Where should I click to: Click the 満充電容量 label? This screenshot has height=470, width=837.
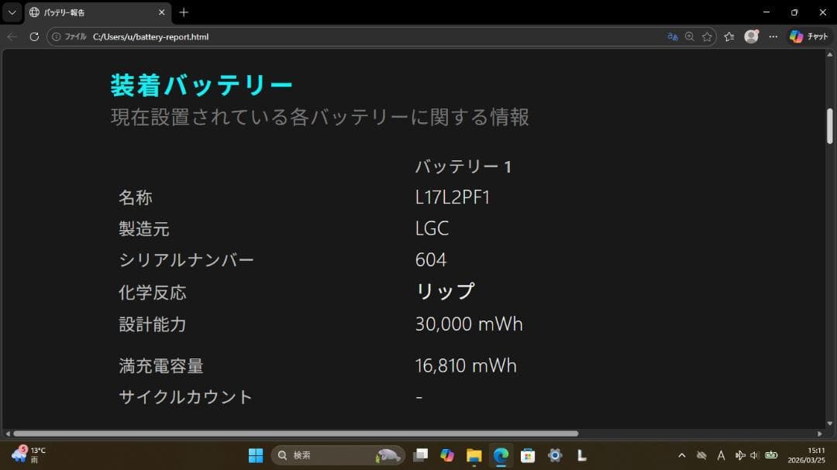160,366
